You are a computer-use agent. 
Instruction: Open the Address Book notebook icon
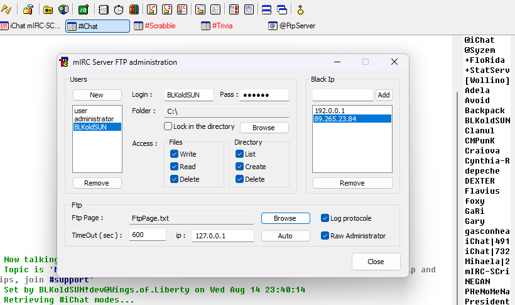pos(104,9)
